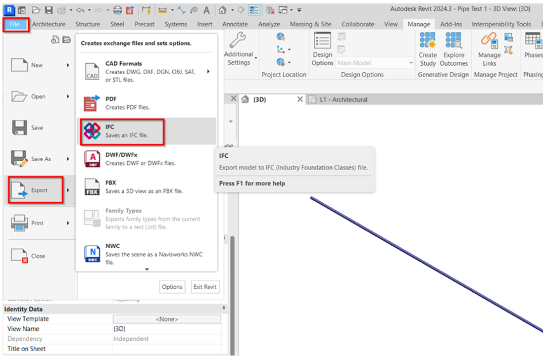Click the View Template None button
Viewport: 545px width, 357px height.
[x=167, y=319]
